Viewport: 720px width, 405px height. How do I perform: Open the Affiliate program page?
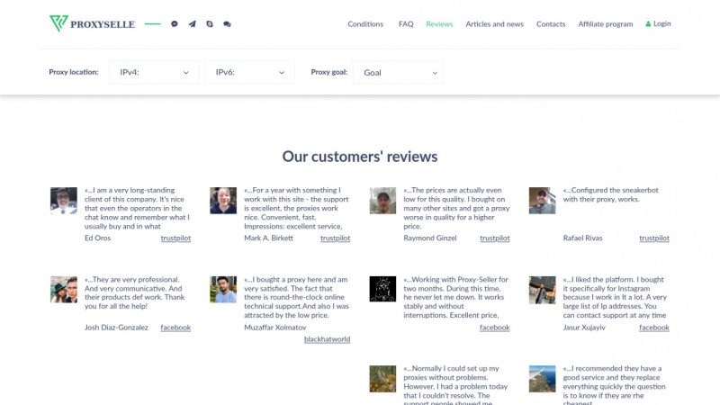(605, 24)
